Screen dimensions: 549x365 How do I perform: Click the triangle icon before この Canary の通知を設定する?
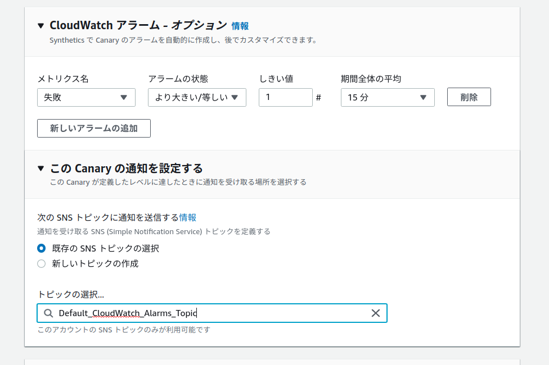coord(41,167)
